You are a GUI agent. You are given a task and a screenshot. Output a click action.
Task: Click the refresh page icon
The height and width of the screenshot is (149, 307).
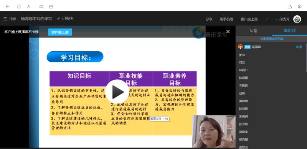pyautogui.click(x=18, y=6)
